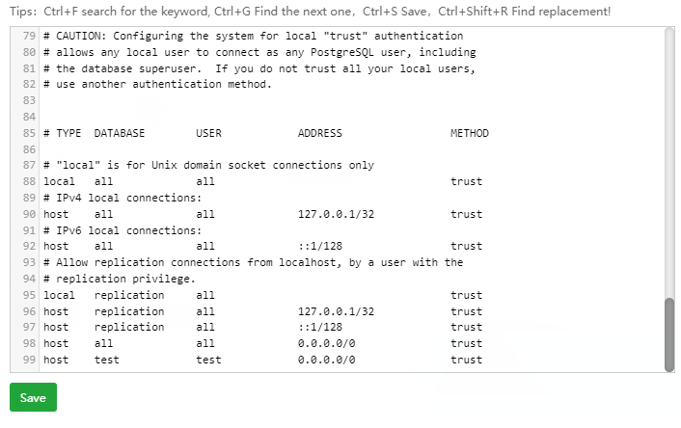Click trust method on line 99

click(x=466, y=360)
